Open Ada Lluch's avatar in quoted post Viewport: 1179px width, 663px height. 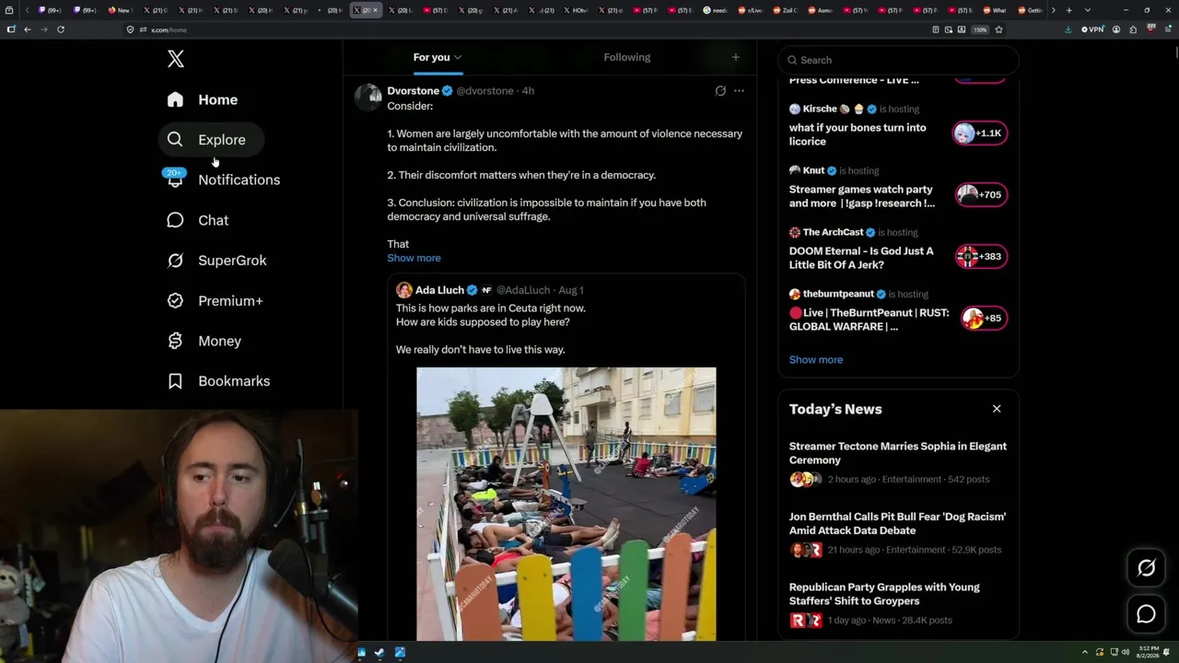tap(404, 290)
